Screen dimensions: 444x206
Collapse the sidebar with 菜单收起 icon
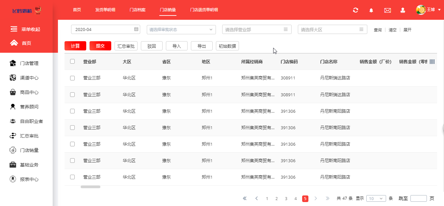(14, 29)
